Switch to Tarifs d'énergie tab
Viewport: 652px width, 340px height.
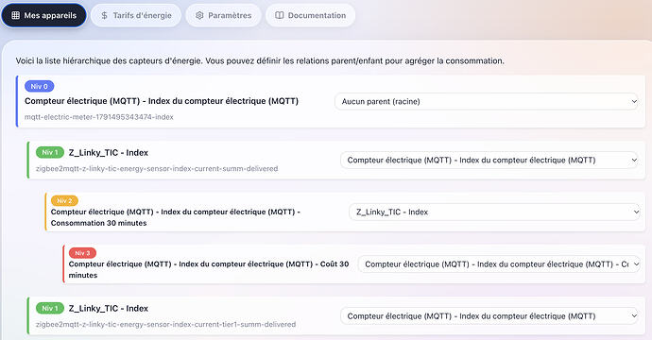[136, 15]
